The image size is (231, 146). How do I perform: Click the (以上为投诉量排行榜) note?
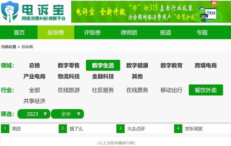(116, 143)
